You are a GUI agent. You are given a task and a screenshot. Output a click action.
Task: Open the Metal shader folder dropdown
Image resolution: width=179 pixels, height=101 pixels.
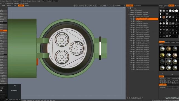point(169,44)
